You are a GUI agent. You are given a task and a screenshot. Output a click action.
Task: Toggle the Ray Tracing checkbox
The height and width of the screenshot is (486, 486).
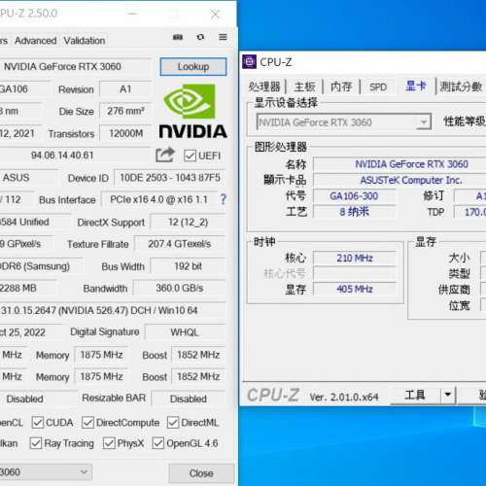coord(36,443)
